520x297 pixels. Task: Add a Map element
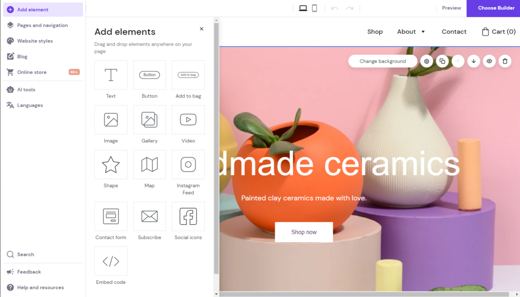[149, 164]
